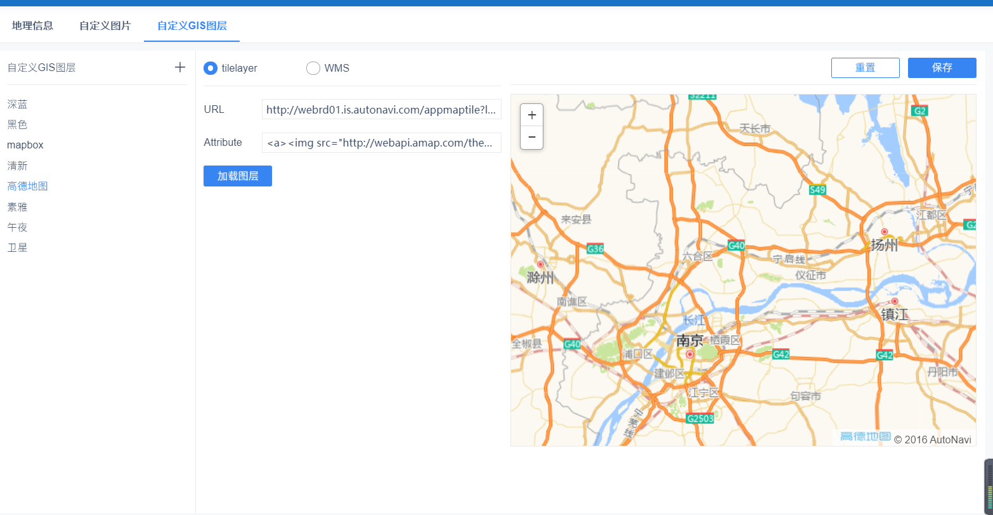This screenshot has width=993, height=515.
Task: Click the © 2016 AutoNavi attribution text
Action: pos(932,440)
